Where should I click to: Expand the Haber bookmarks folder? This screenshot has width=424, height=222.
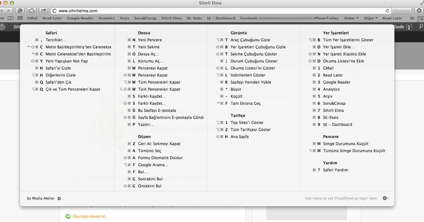pyautogui.click(x=351, y=18)
